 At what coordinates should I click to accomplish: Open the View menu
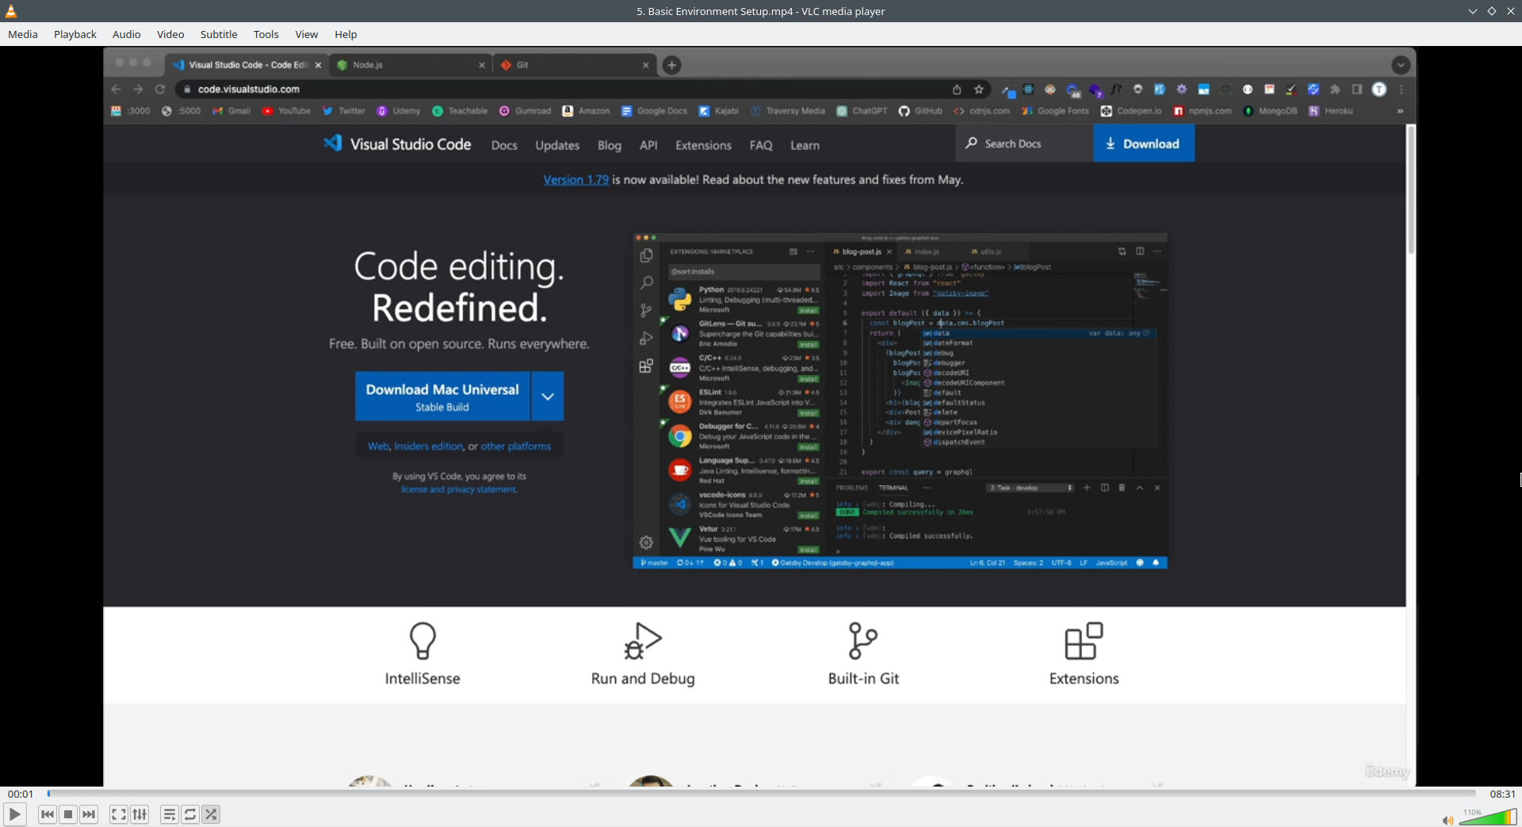[x=307, y=34]
